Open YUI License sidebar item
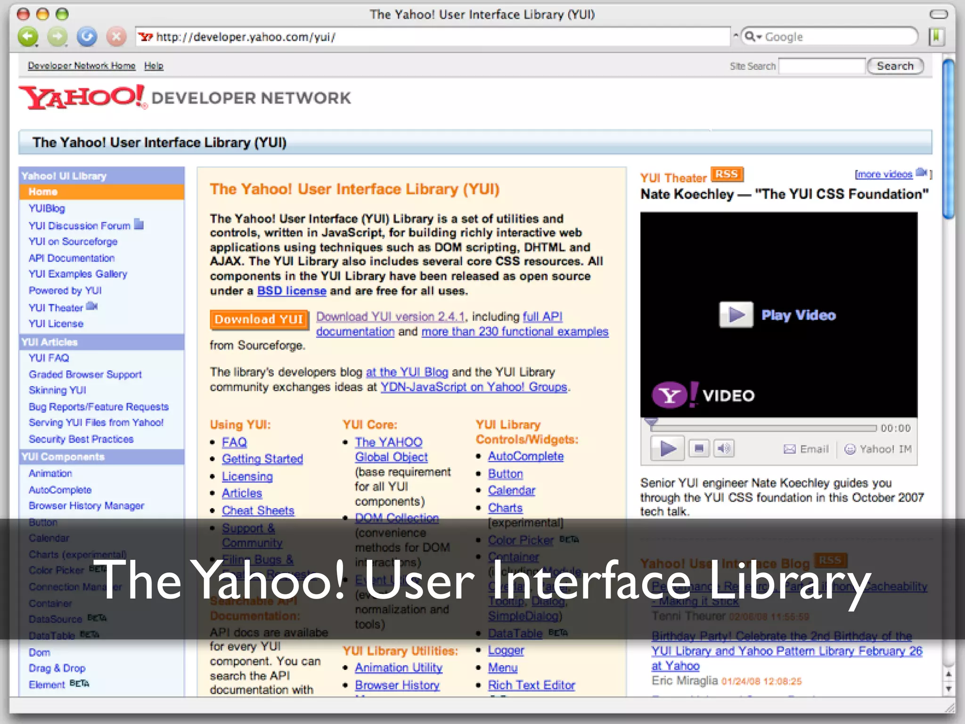This screenshot has height=724, width=965. (56, 324)
